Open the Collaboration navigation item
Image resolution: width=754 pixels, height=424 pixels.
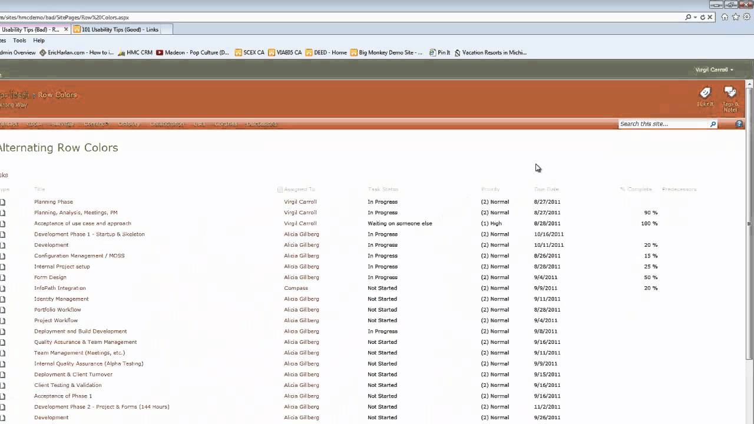point(167,124)
